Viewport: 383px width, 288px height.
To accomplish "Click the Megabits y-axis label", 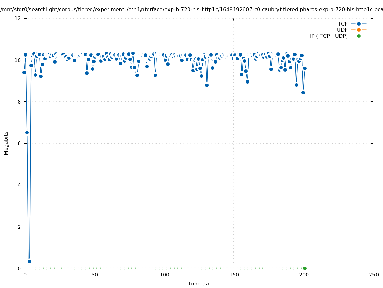I will tap(6, 143).
